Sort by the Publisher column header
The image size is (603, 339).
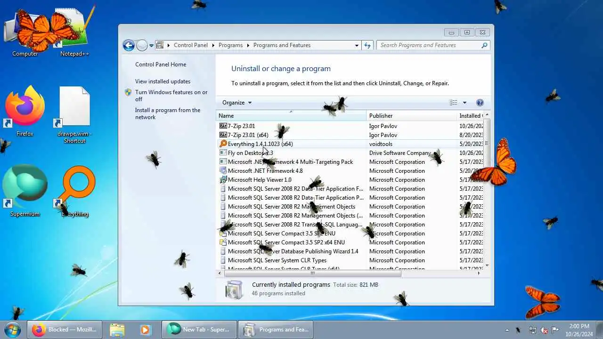point(411,116)
